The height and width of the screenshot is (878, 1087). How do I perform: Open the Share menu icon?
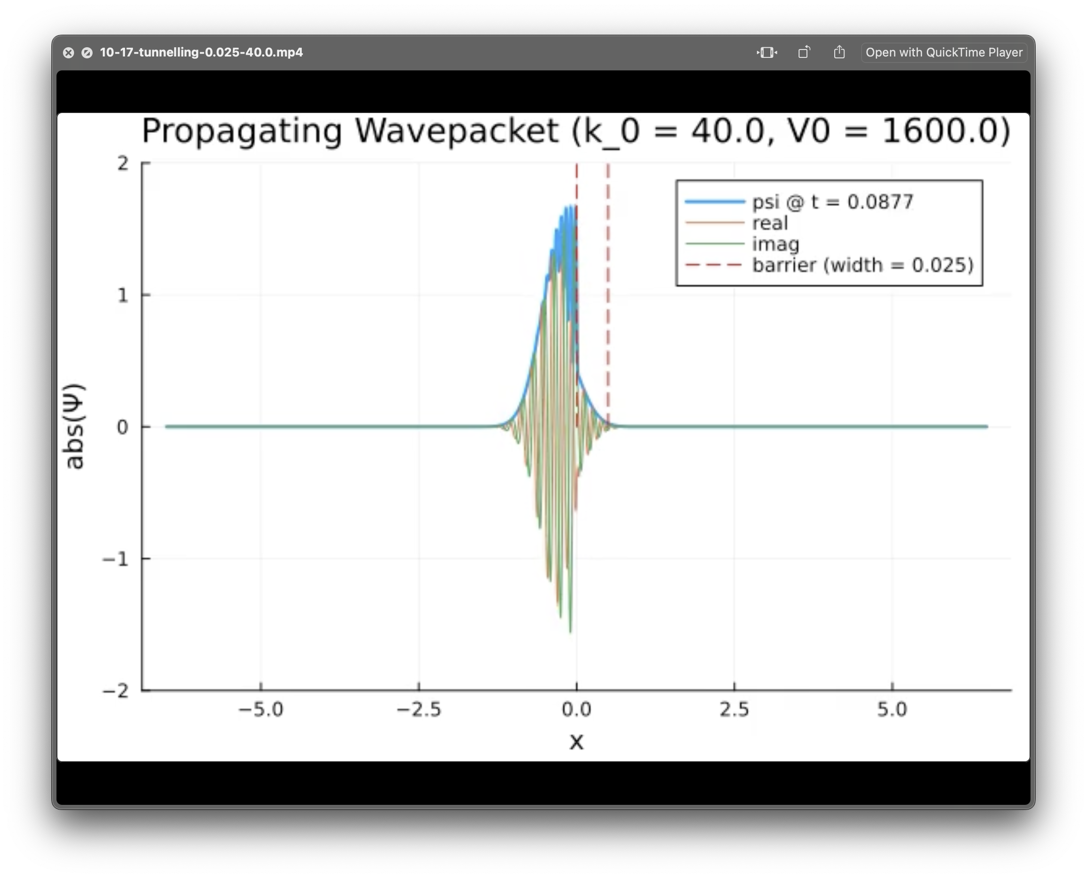pos(839,53)
